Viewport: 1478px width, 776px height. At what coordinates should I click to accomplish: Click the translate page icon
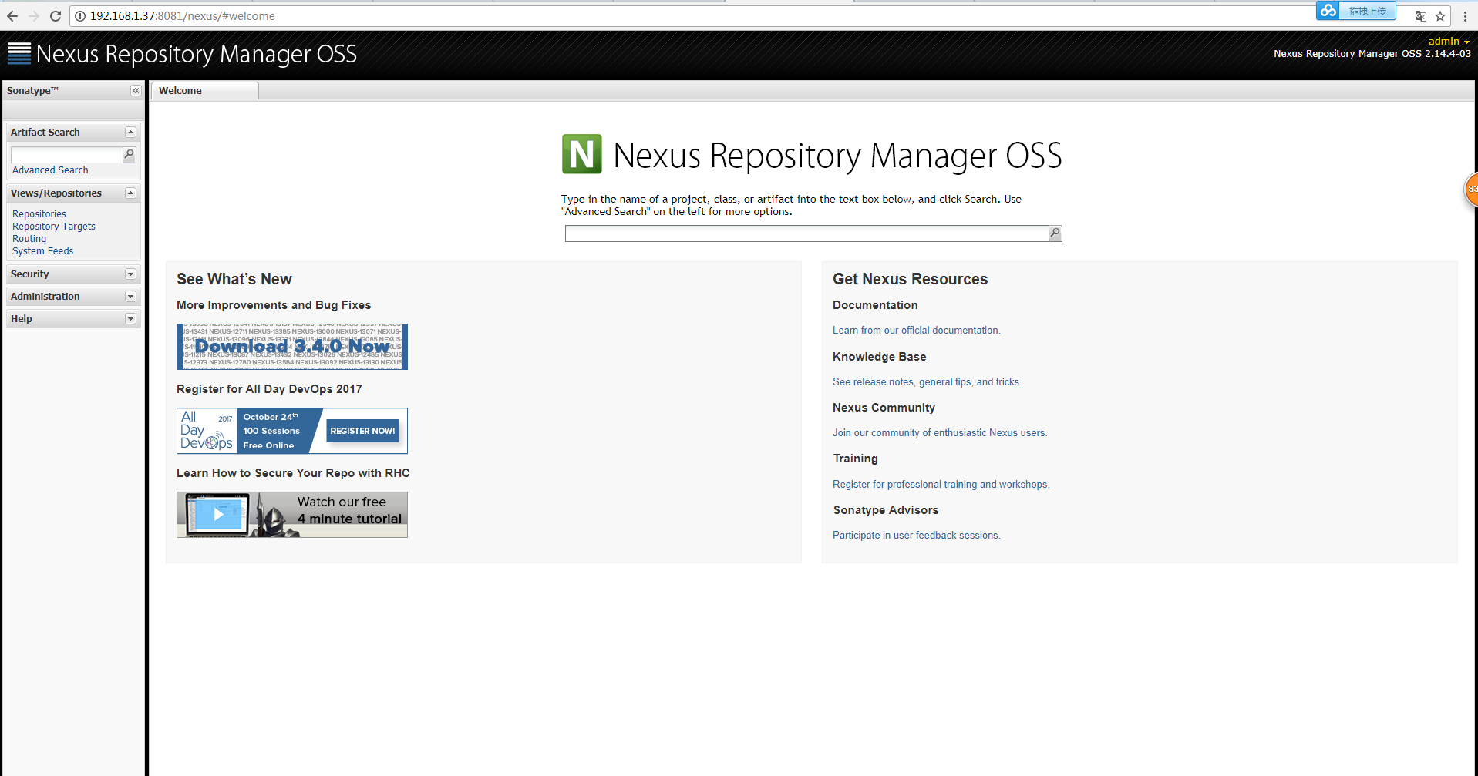click(x=1421, y=16)
